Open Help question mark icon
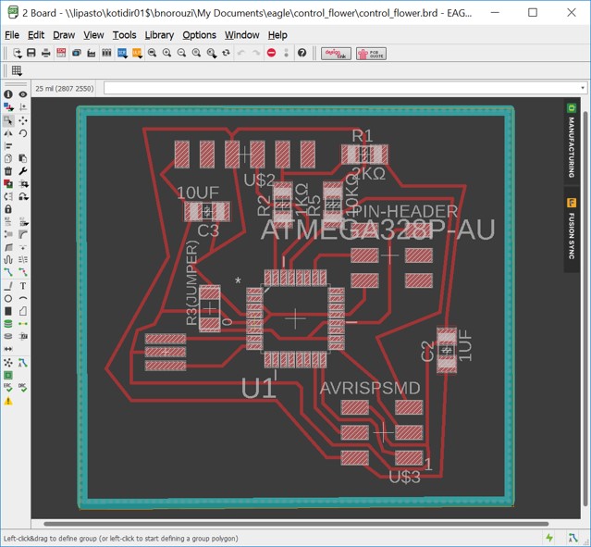The height and width of the screenshot is (547, 591). pos(302,53)
